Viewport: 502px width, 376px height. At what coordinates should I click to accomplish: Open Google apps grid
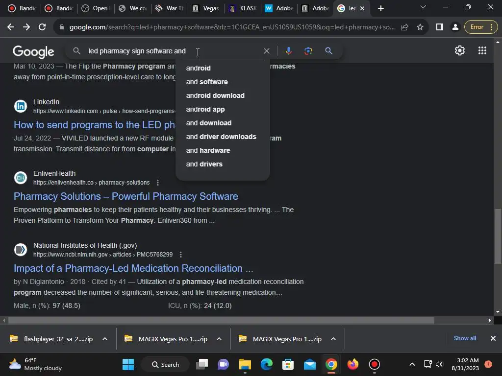point(482,50)
